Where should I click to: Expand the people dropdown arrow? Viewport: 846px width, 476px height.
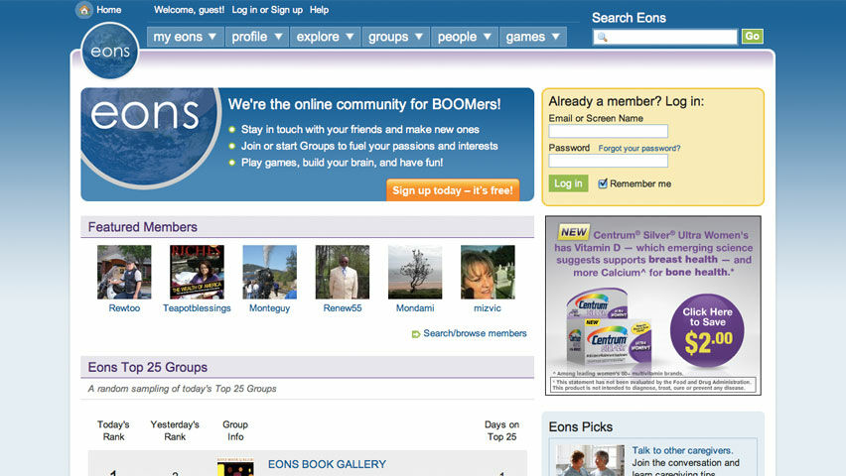488,37
